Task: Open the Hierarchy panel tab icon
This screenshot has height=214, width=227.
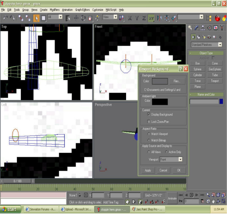Action: click(203, 28)
